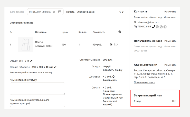The width and height of the screenshot is (190, 117).
Task: Open info icon for Платье item
Action: pyautogui.click(x=116, y=45)
